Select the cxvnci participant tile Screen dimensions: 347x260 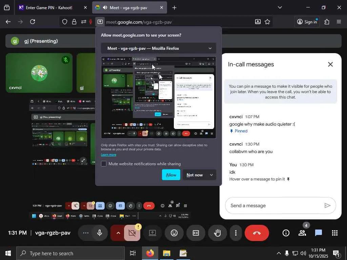pos(39,73)
